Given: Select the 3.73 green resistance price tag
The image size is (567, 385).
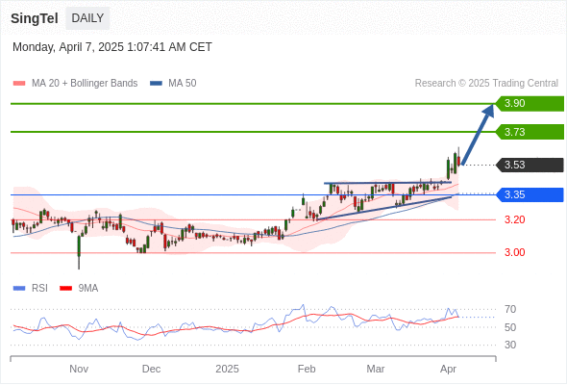Looking at the screenshot, I should click(530, 132).
